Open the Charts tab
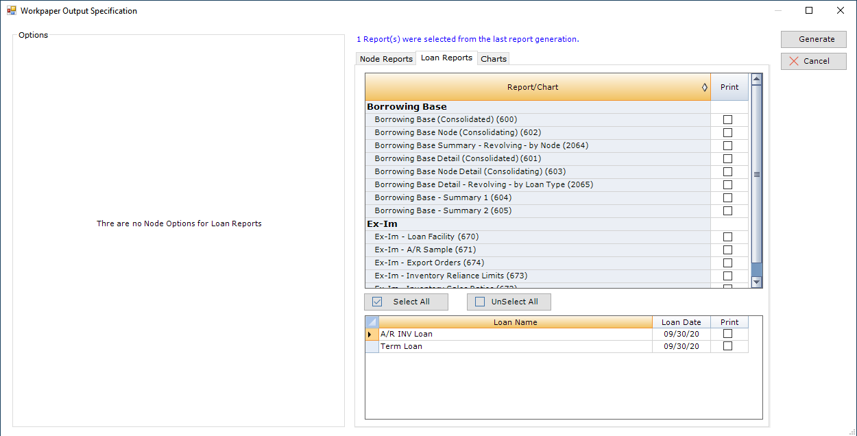Viewport: 857px width, 436px height. tap(493, 59)
